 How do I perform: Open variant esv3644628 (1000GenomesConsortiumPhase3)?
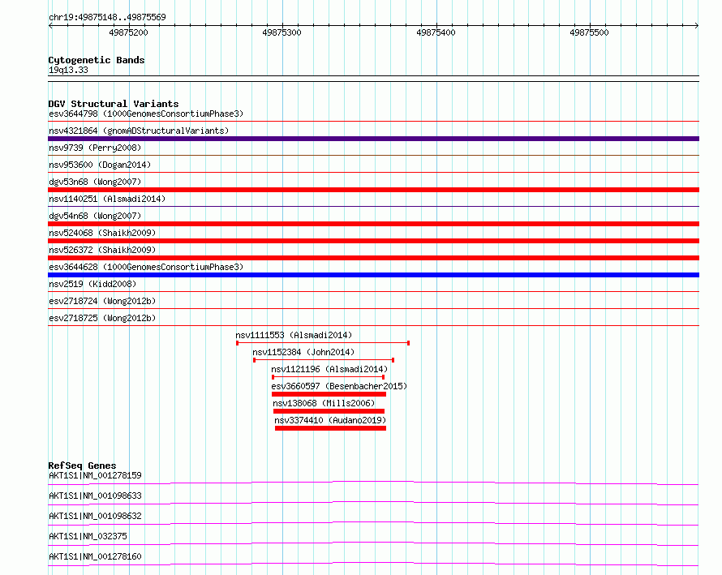146,267
